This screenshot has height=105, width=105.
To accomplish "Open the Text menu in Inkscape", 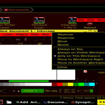I will point(45,34).
